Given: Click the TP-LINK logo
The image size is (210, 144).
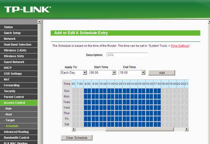Looking at the screenshot, I should coord(28,9).
